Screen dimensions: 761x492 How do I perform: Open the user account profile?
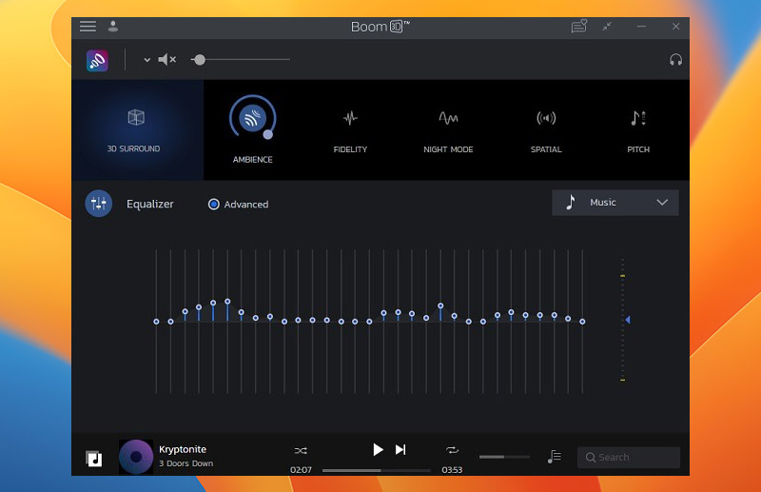click(113, 27)
